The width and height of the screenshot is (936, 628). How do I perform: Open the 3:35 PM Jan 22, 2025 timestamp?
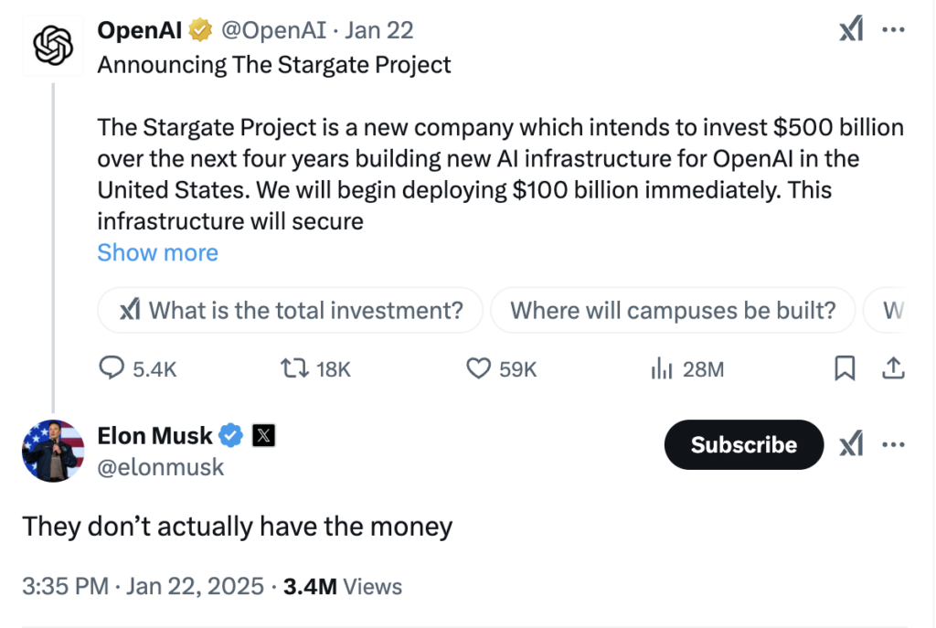click(x=143, y=586)
